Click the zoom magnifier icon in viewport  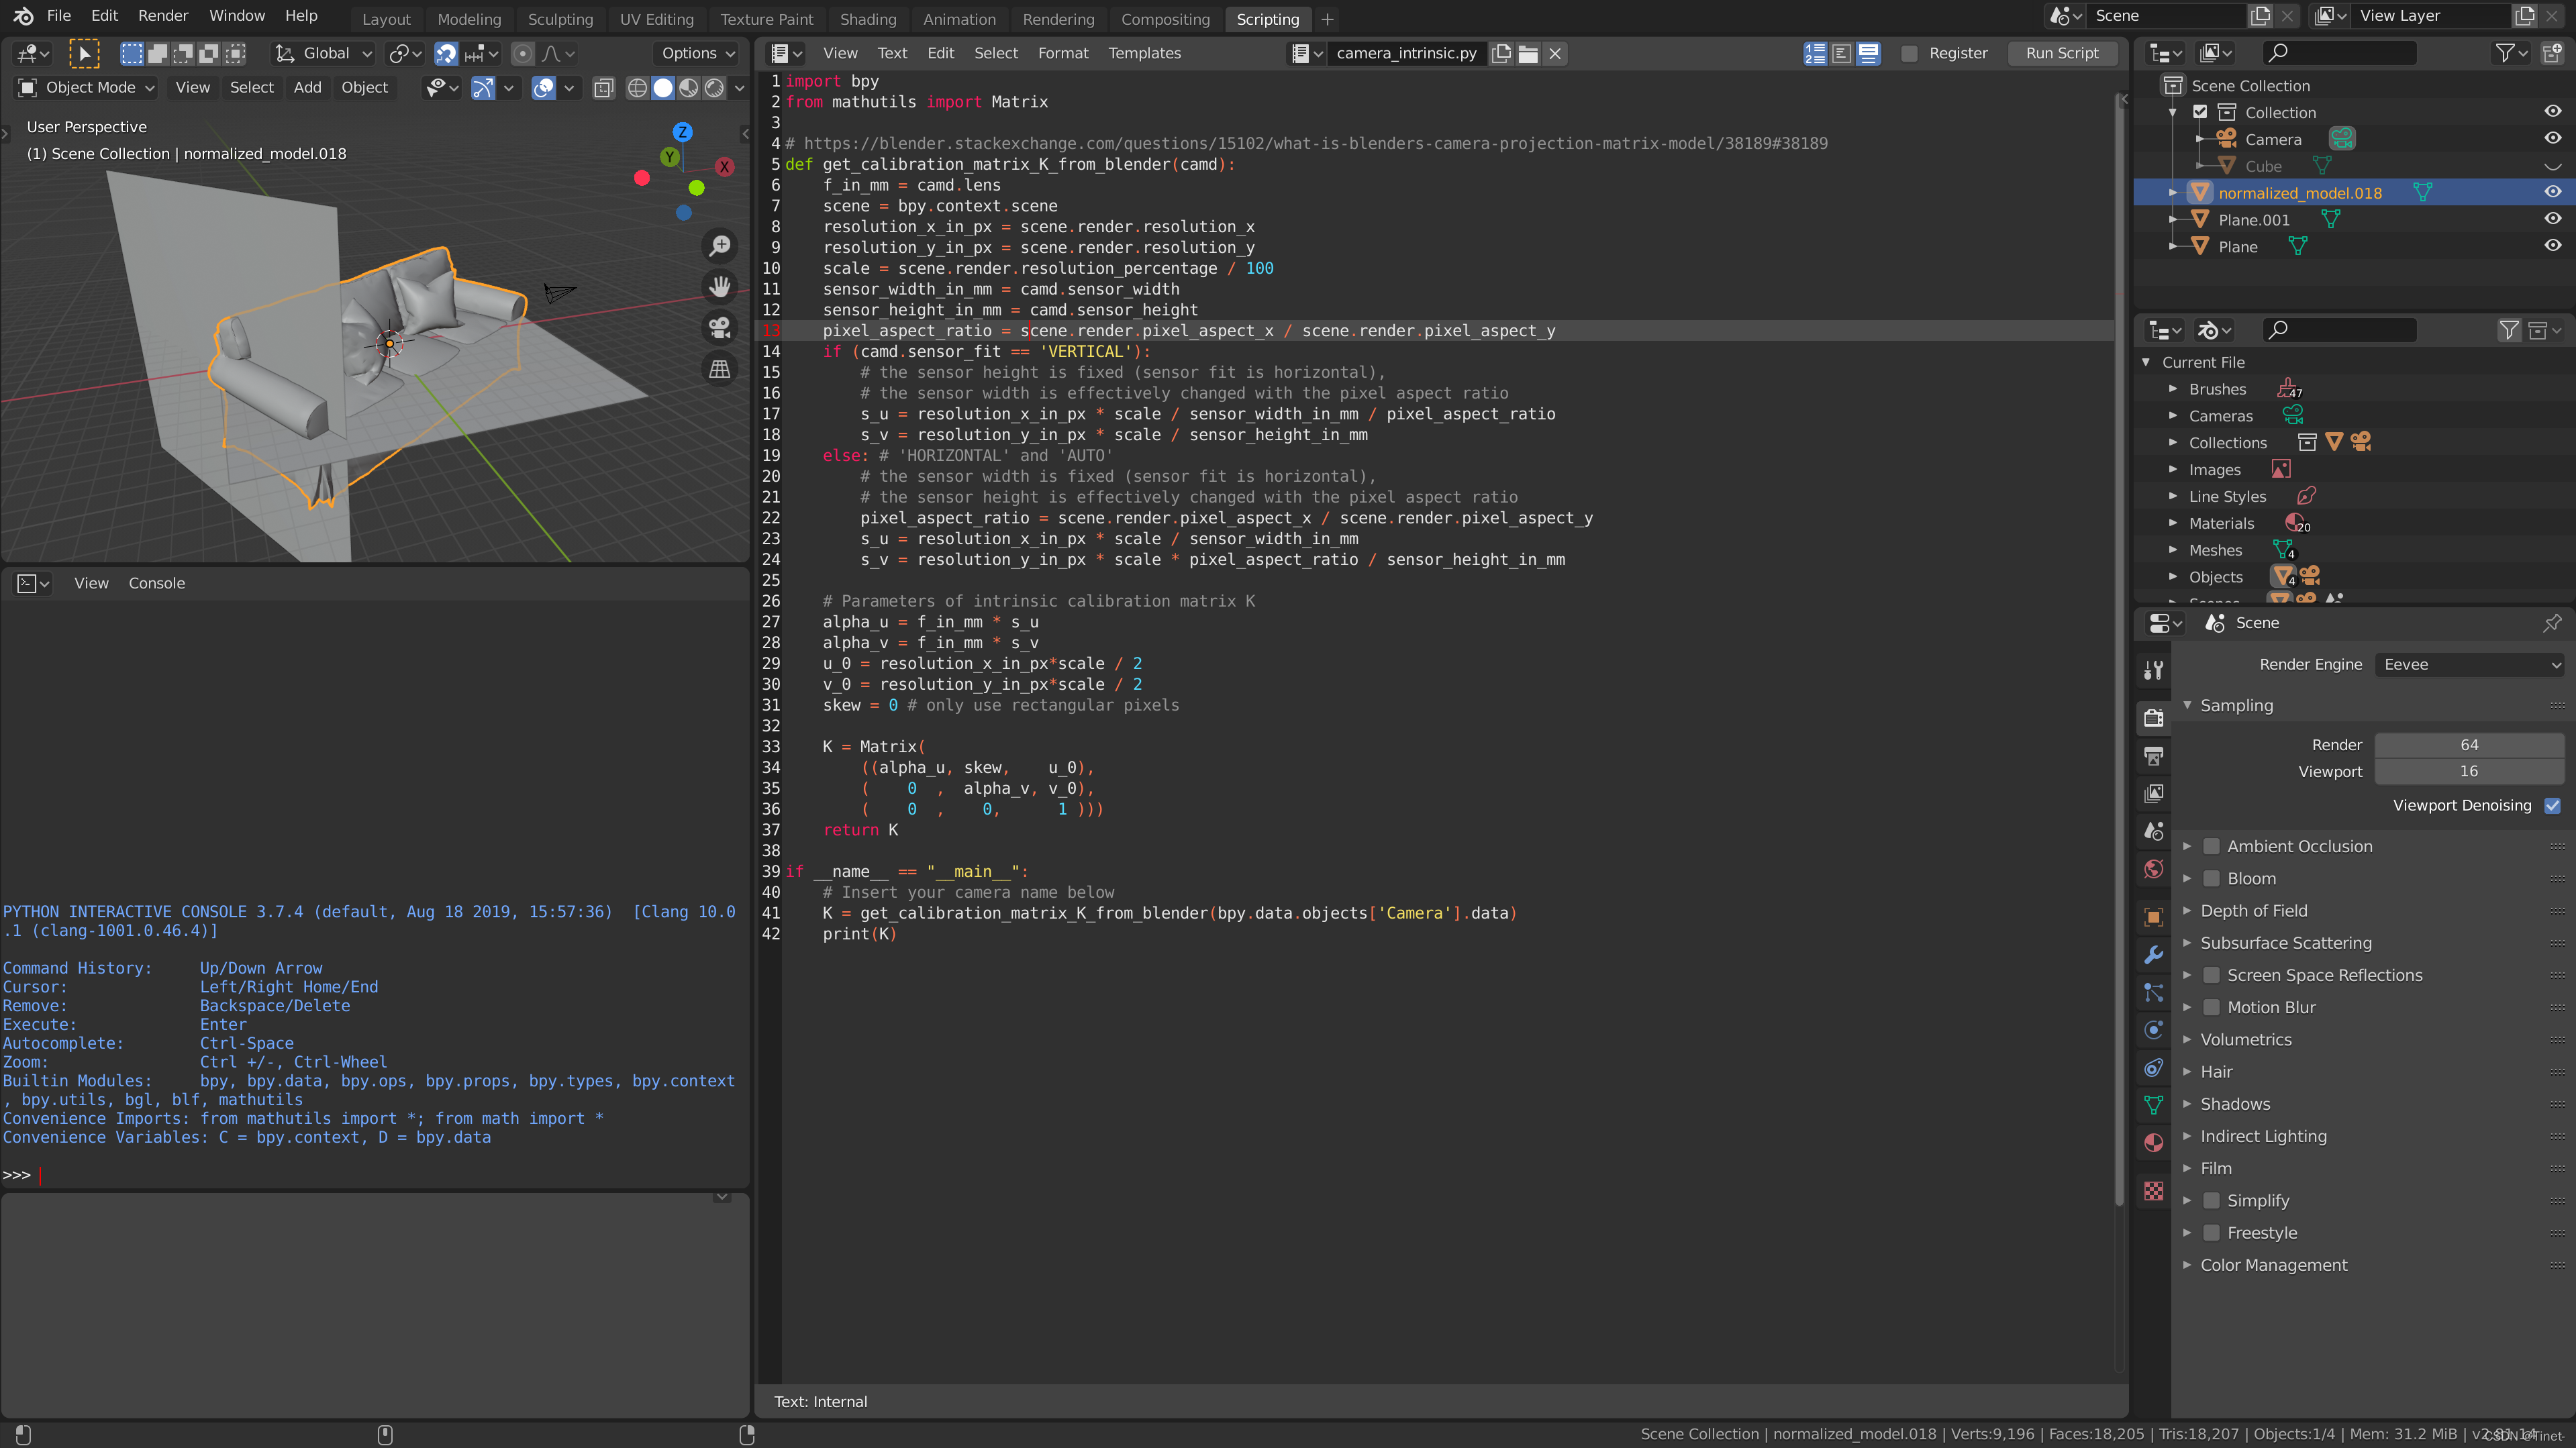(x=720, y=246)
